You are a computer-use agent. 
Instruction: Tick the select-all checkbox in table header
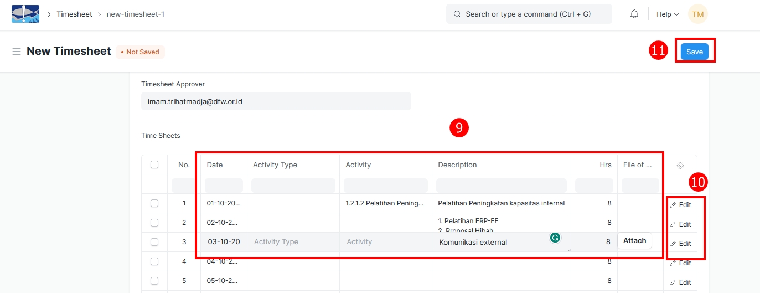click(154, 165)
